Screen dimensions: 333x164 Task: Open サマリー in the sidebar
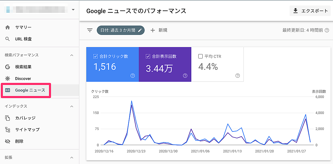(x=23, y=27)
